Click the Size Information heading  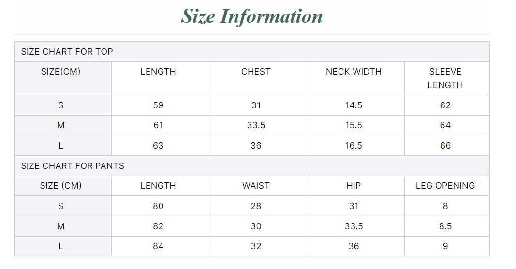click(x=251, y=16)
